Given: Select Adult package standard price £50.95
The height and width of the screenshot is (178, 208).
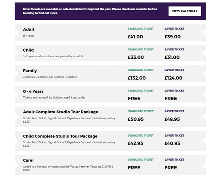Looking at the screenshot, I should tap(136, 119).
